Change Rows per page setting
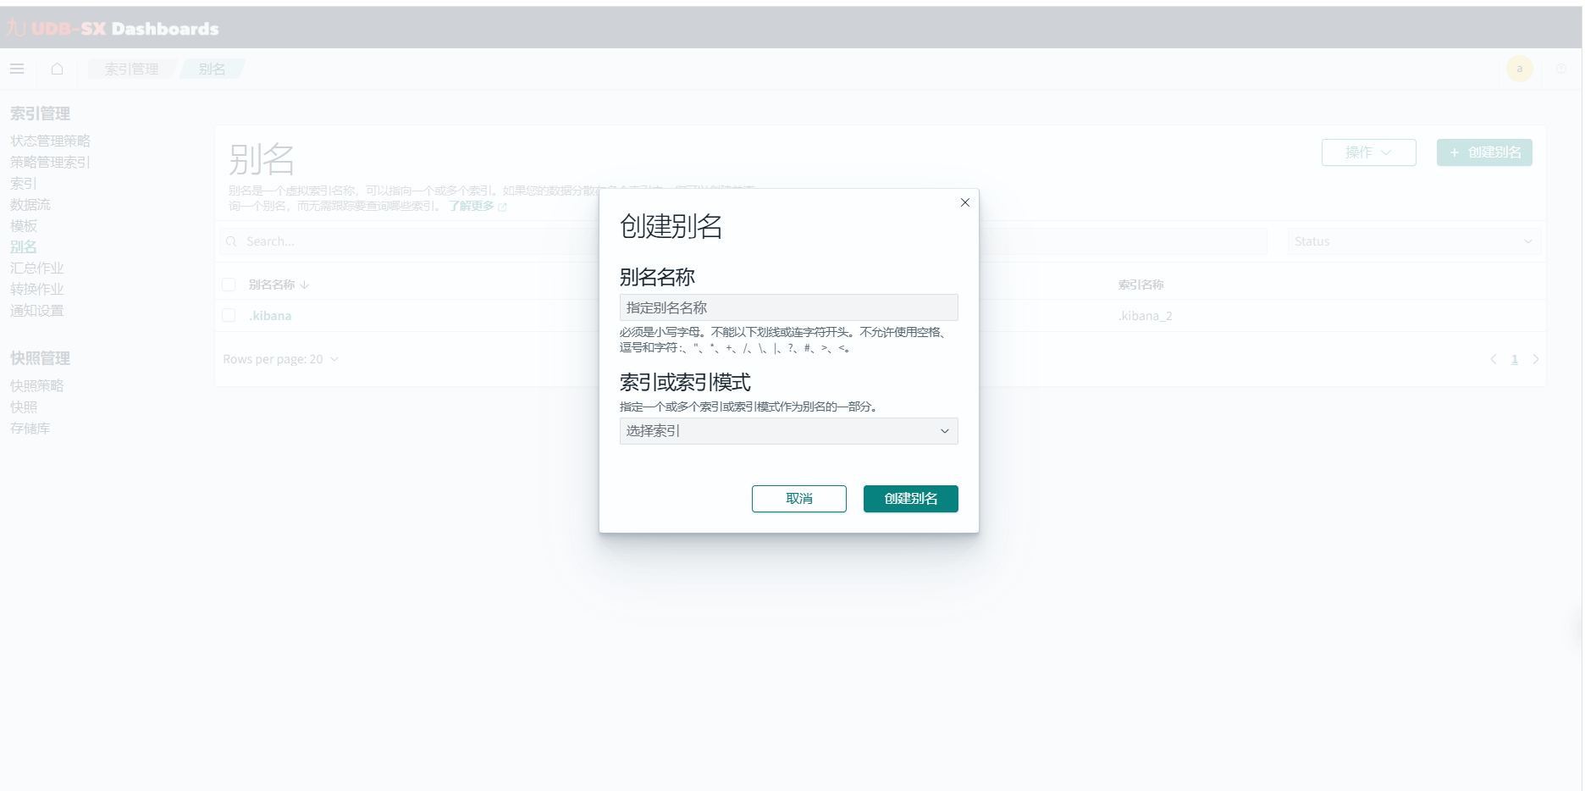 pos(280,359)
